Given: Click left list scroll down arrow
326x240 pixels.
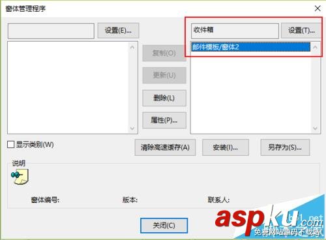Looking at the screenshot, I should click(132, 128).
